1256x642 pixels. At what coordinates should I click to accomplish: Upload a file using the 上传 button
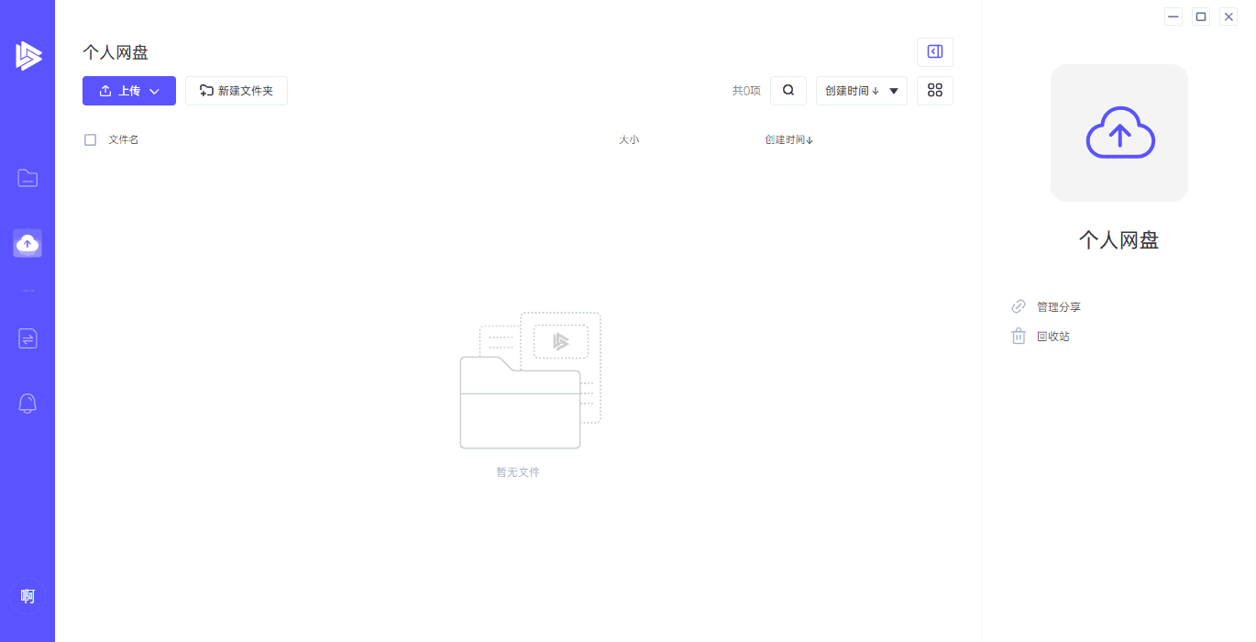coord(124,91)
